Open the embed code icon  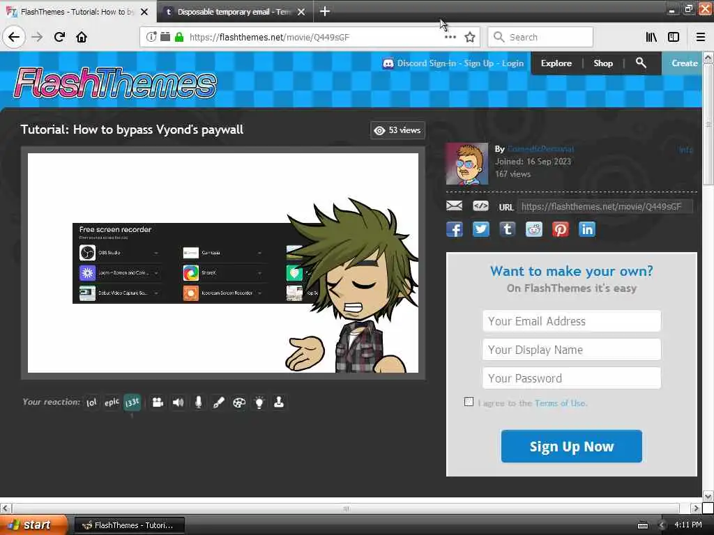480,206
